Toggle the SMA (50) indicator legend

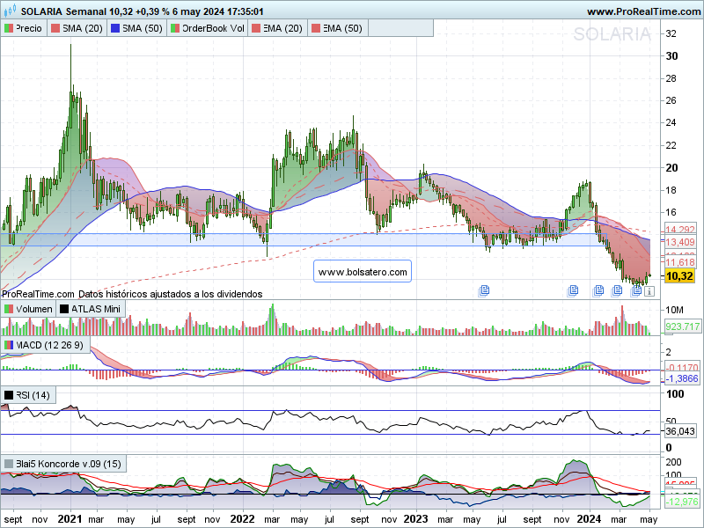(x=136, y=28)
